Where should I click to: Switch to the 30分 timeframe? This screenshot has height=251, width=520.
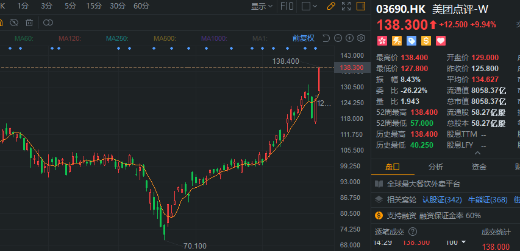118,6
